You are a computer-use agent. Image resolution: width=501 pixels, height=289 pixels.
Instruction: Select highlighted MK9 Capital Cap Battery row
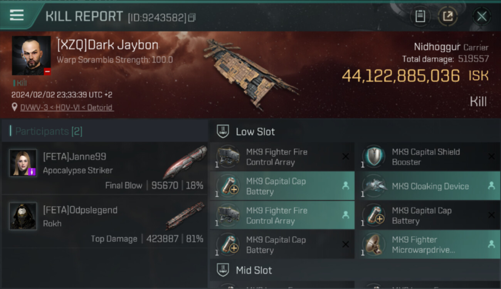point(282,186)
